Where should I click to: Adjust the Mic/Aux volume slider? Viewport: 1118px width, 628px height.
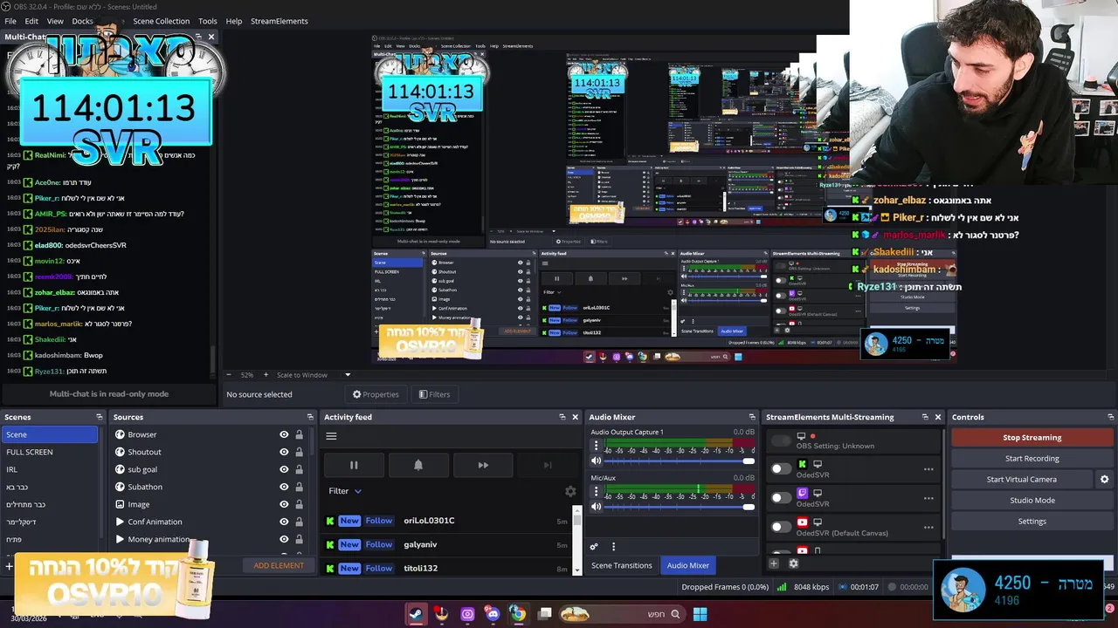[678, 507]
